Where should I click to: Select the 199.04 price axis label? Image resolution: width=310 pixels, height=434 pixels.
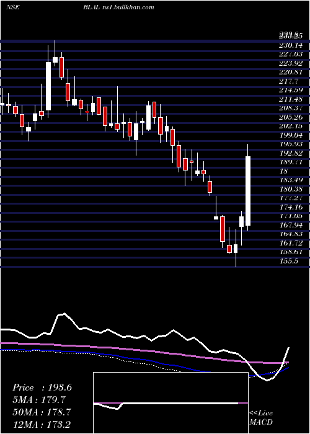pyautogui.click(x=291, y=135)
